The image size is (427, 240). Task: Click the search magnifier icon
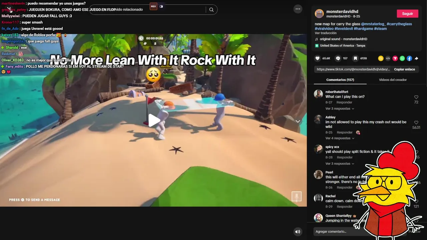211,10
